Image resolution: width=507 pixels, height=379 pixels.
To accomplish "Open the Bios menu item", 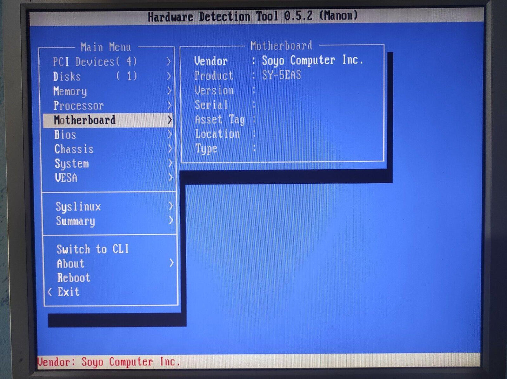I will [65, 135].
